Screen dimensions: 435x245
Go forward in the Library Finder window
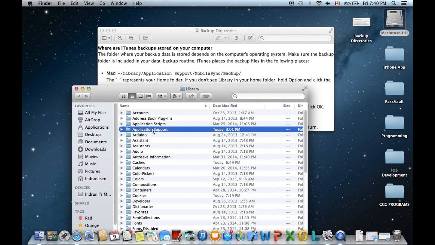[x=87, y=96]
